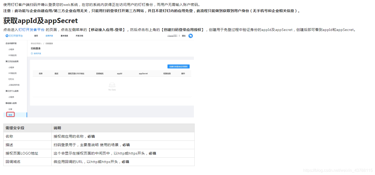
Task: Select 小程序 under 企业内部开发
Action: [x=11, y=49]
